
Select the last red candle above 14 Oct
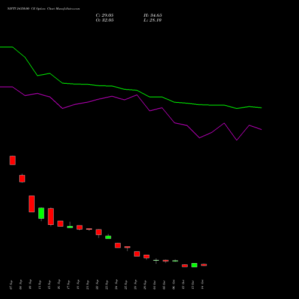204,265
